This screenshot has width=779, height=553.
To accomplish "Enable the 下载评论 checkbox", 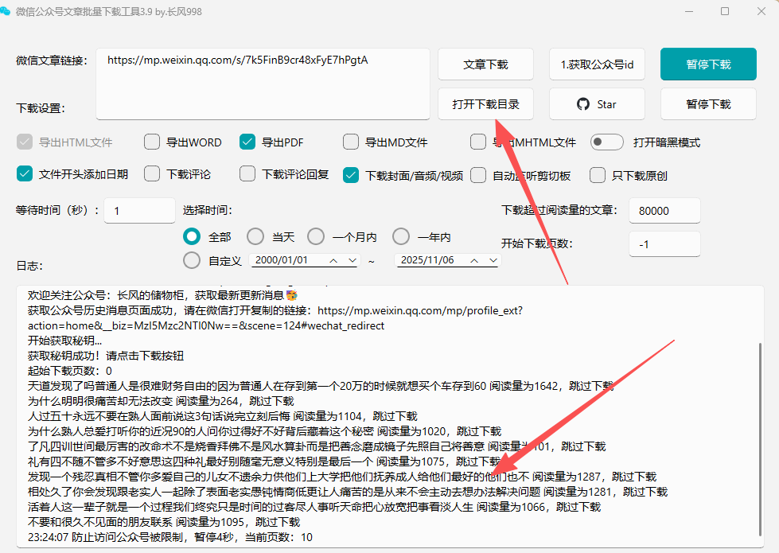I will point(151,174).
